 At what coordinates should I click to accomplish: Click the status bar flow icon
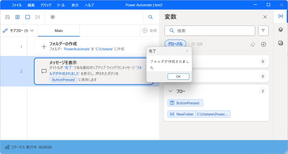point(7,147)
